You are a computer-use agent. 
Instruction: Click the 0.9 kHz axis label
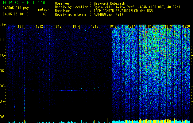(x=2, y=71)
